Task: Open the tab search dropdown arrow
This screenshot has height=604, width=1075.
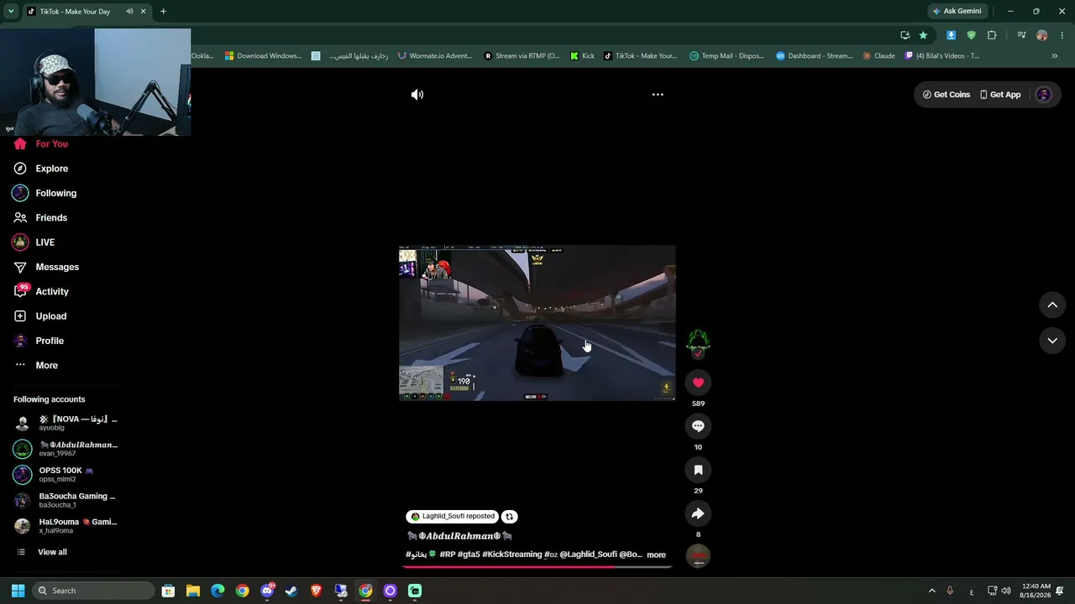Action: 11,11
